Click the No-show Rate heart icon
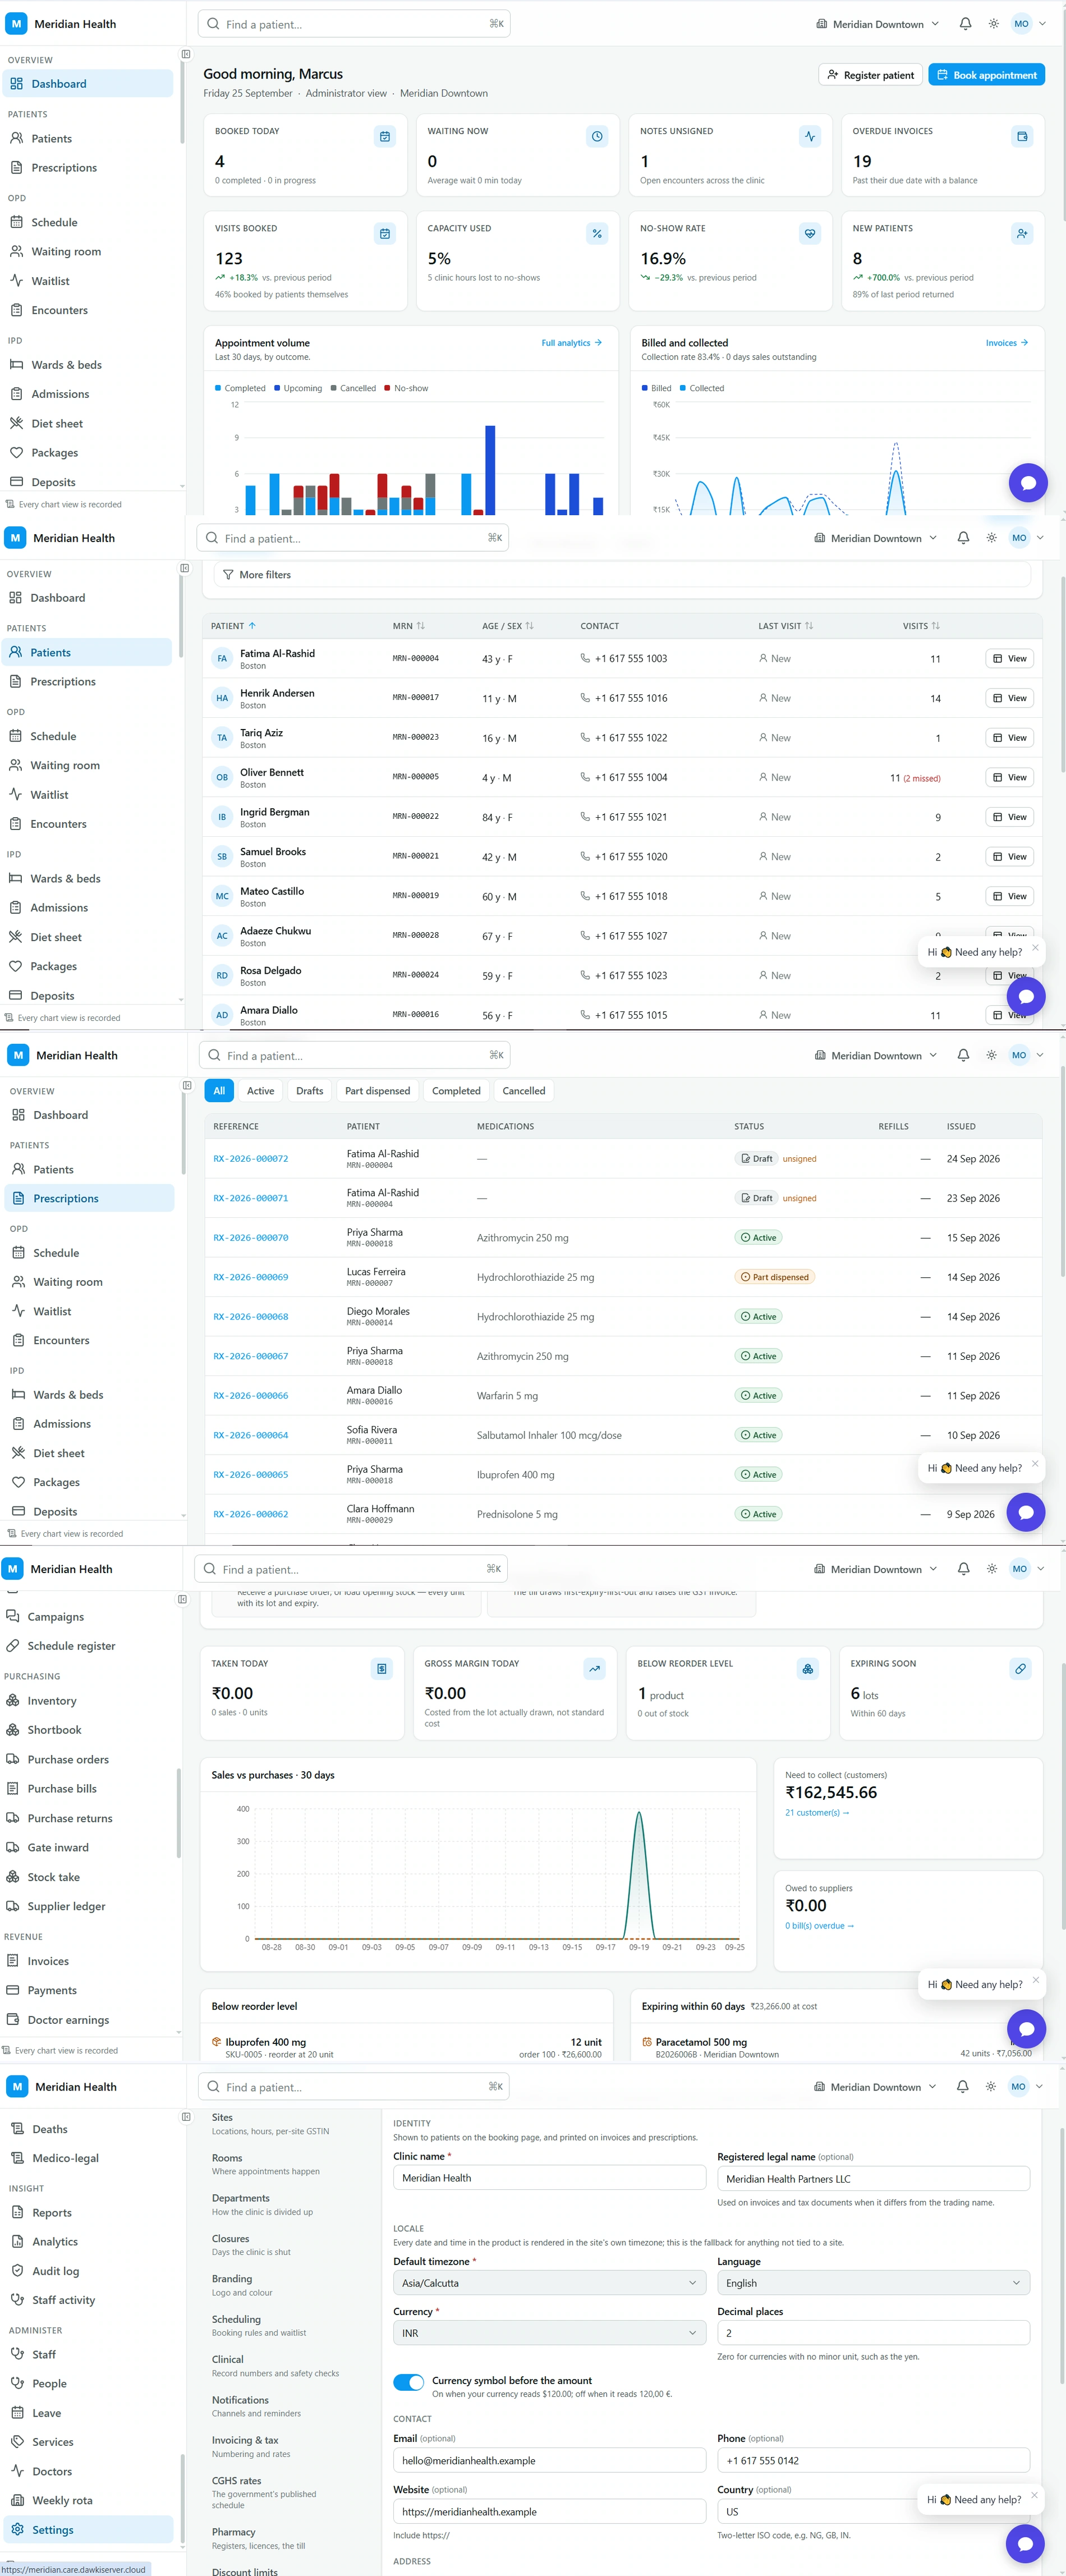 coord(810,233)
